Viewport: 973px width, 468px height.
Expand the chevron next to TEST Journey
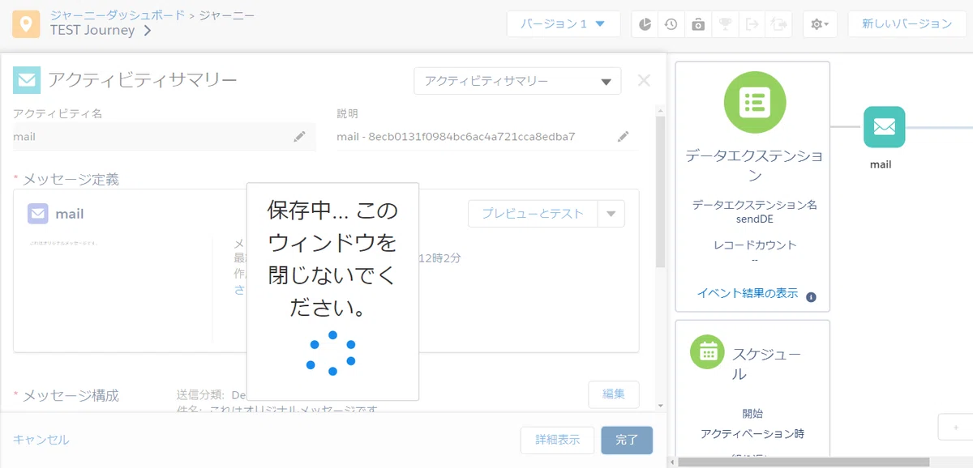click(148, 31)
